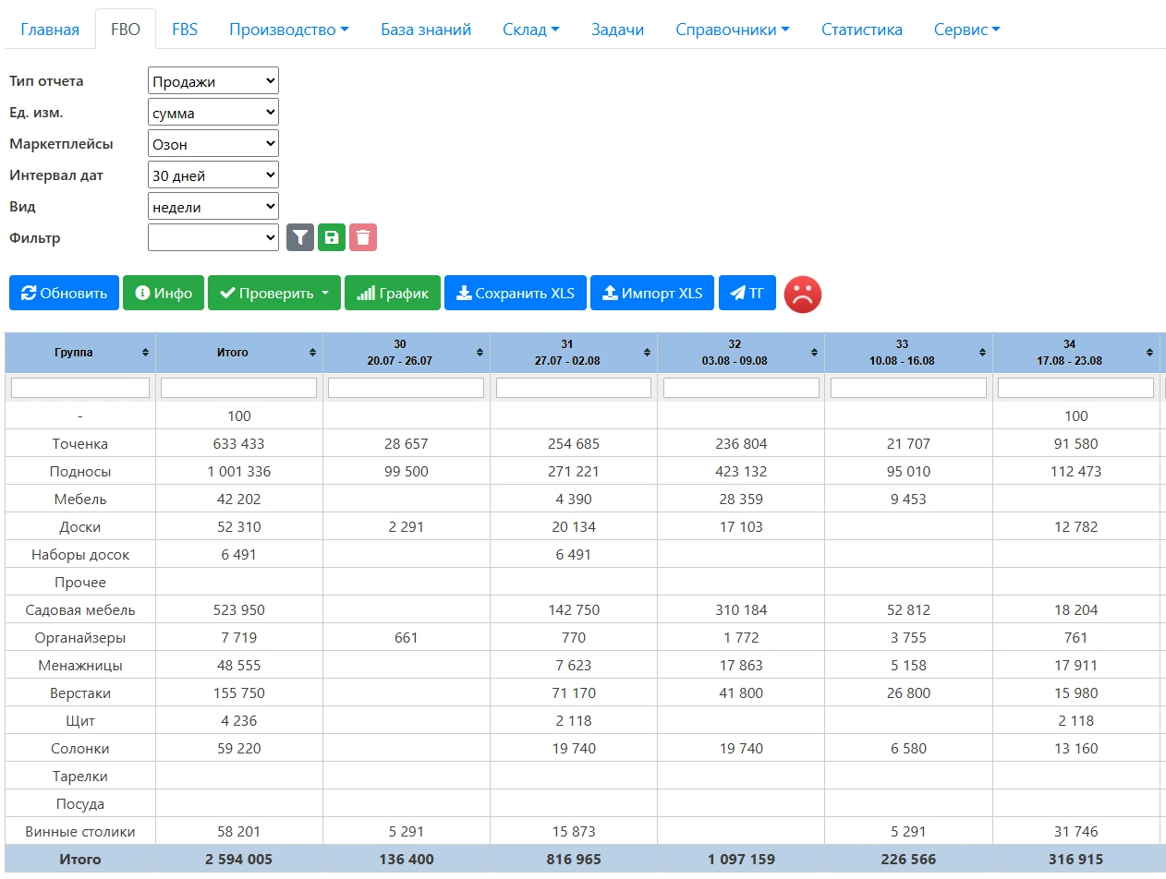
Task: Click the cell value 633 433
Action: [x=239, y=443]
